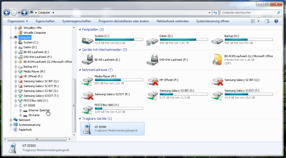Open the Help question mark icon
The image size is (286, 158).
[276, 21]
